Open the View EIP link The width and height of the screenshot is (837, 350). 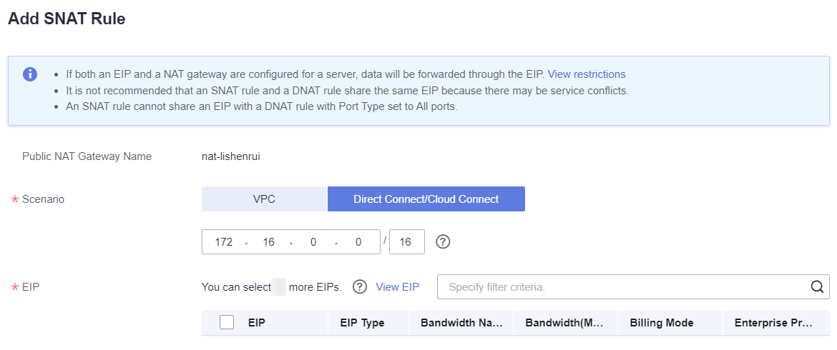click(398, 287)
